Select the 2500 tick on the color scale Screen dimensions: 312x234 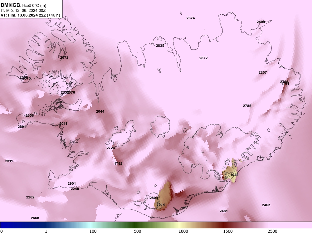click(272, 231)
